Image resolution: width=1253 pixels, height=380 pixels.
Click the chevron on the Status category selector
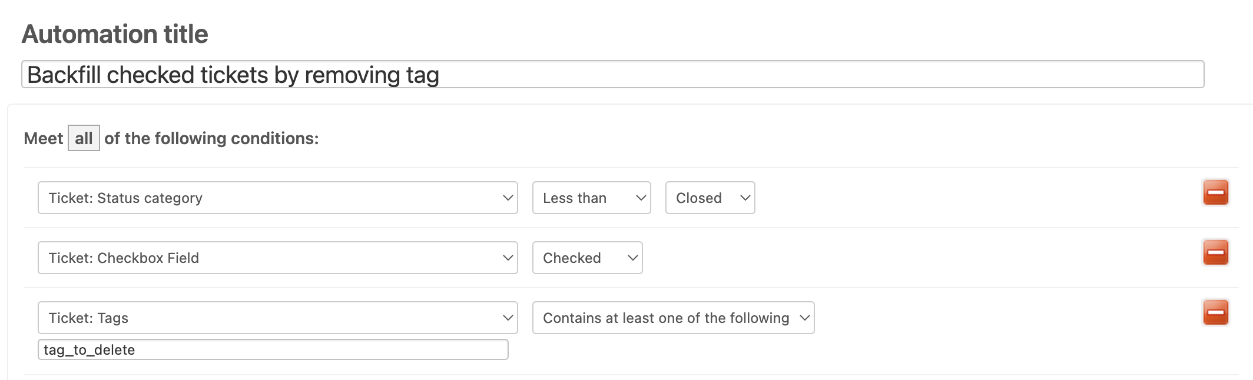click(508, 198)
